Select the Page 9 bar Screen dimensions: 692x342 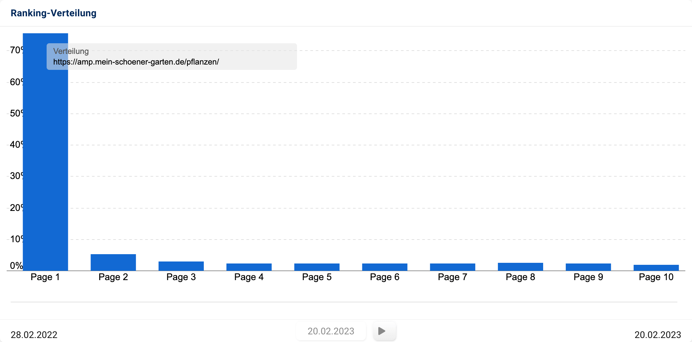588,267
